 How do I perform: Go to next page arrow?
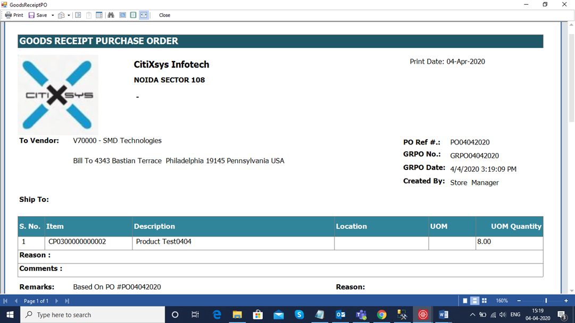click(56, 301)
